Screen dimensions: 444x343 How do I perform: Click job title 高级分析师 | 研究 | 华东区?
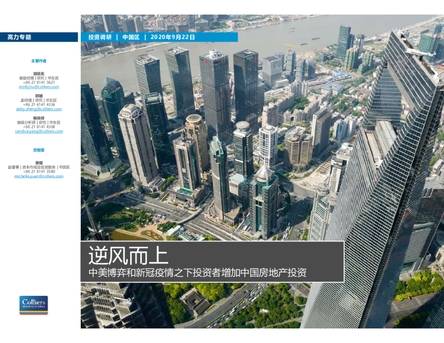(39, 122)
